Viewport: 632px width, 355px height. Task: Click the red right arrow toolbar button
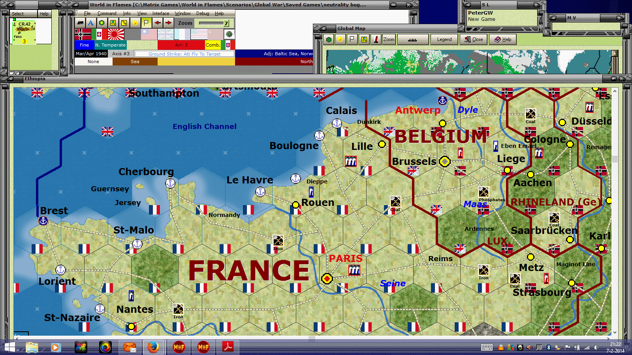click(168, 23)
